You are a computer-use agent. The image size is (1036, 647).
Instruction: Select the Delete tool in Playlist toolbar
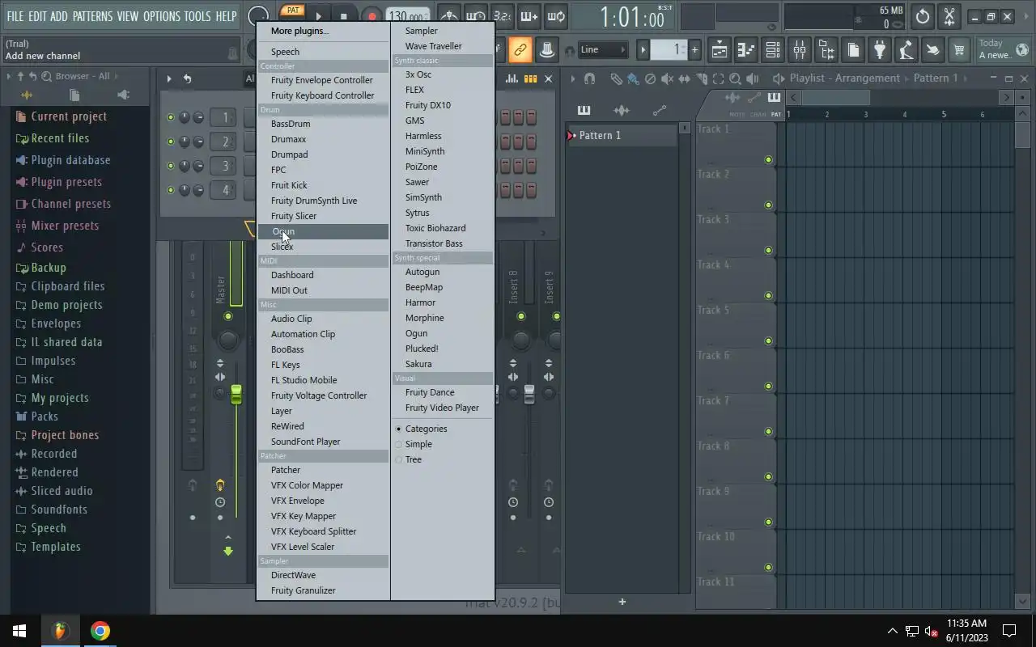[650, 78]
